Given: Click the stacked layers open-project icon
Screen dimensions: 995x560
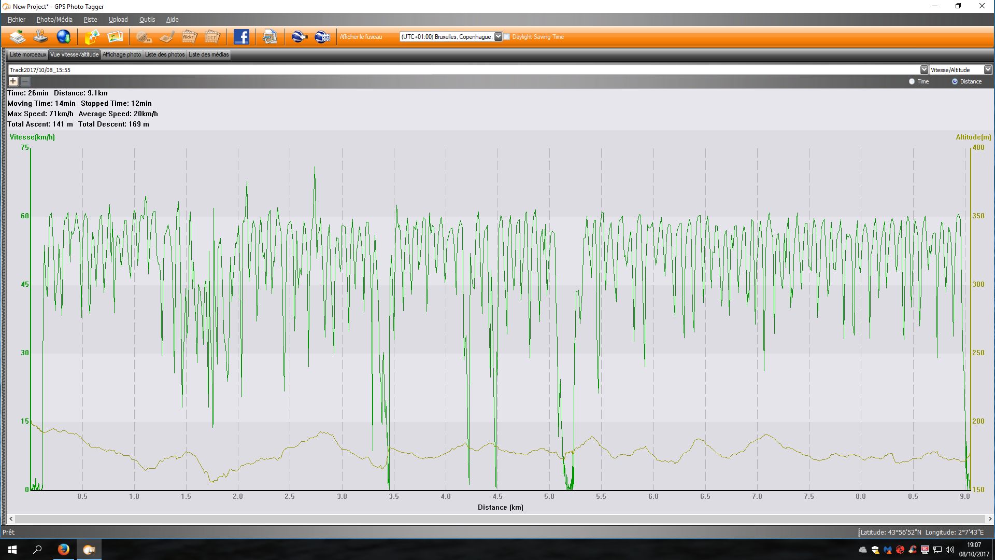Looking at the screenshot, I should click(x=18, y=37).
